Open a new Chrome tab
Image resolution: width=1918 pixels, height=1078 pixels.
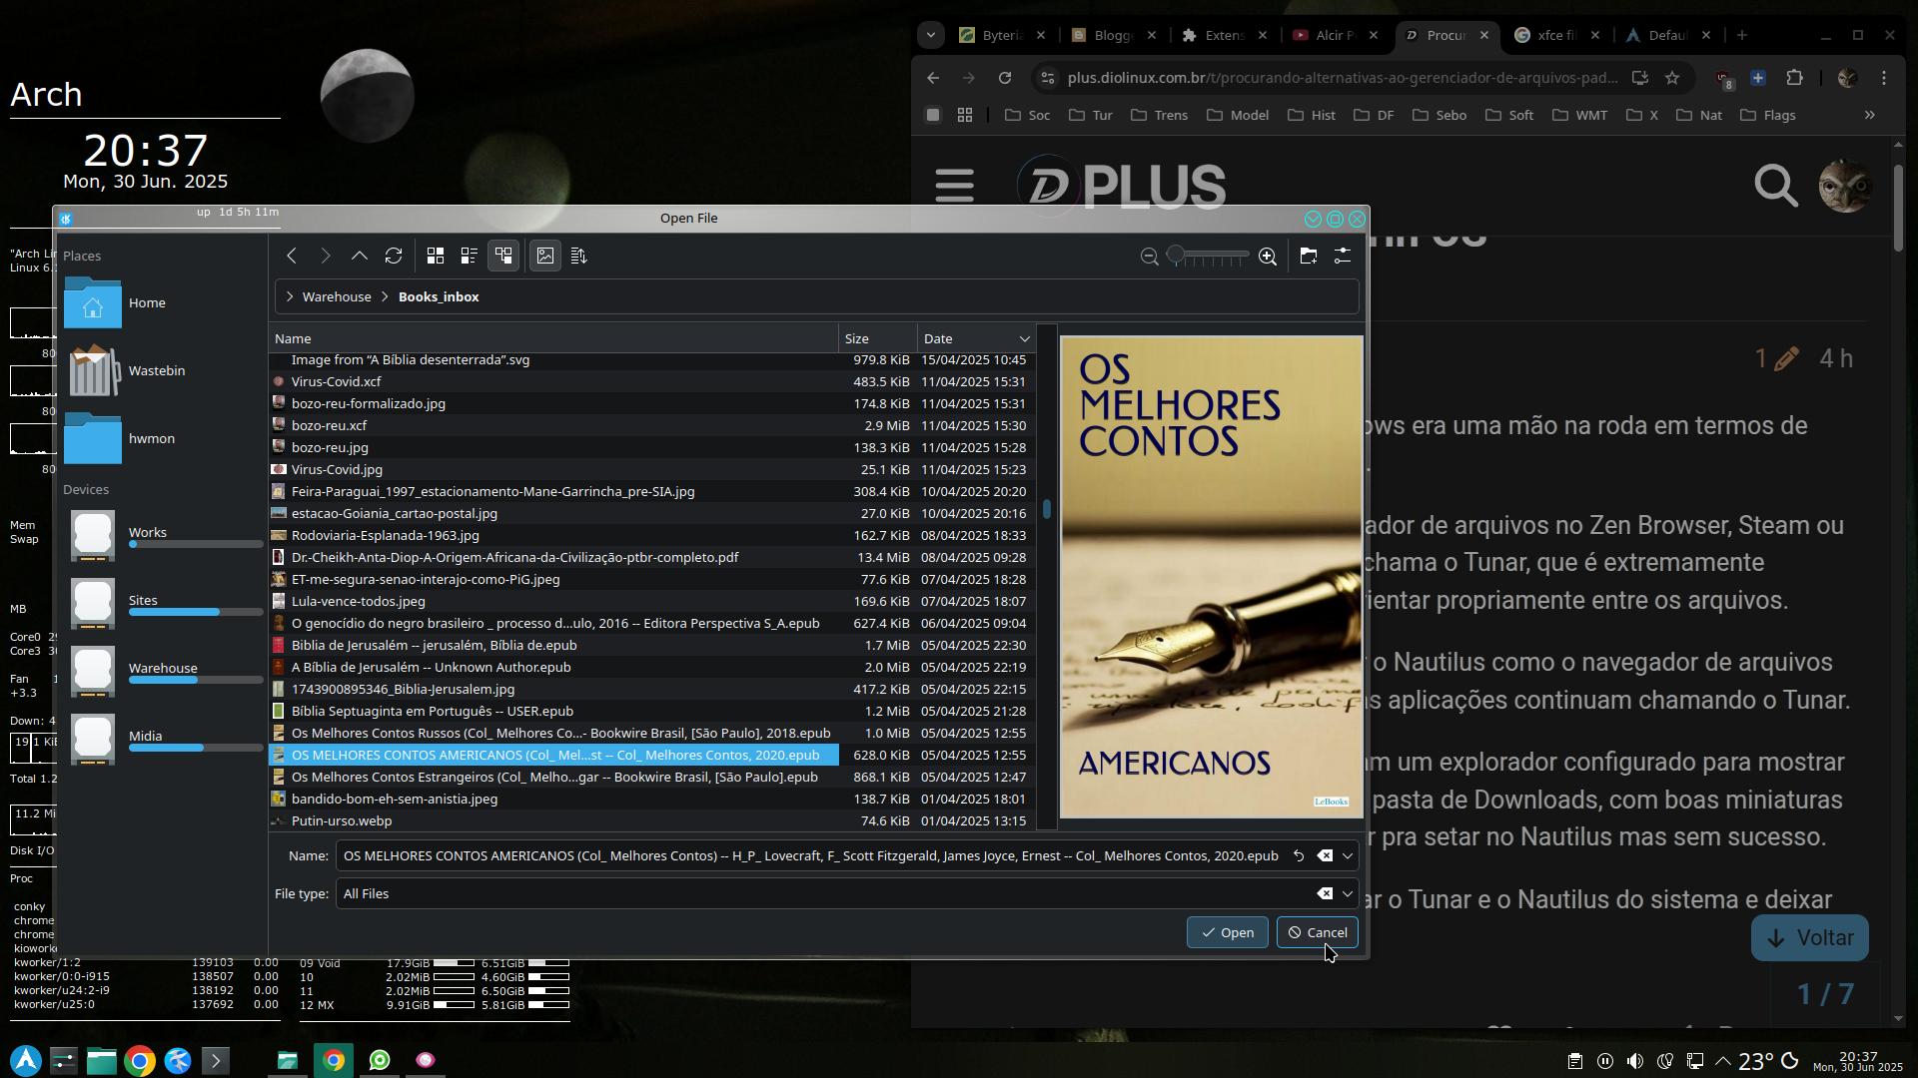(1742, 35)
